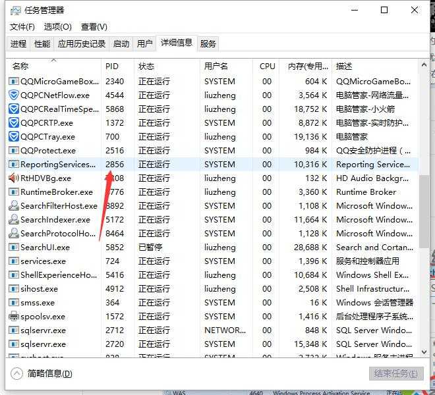Click description HD Audio Backgr...
This screenshot has width=435, height=395.
[x=372, y=178]
